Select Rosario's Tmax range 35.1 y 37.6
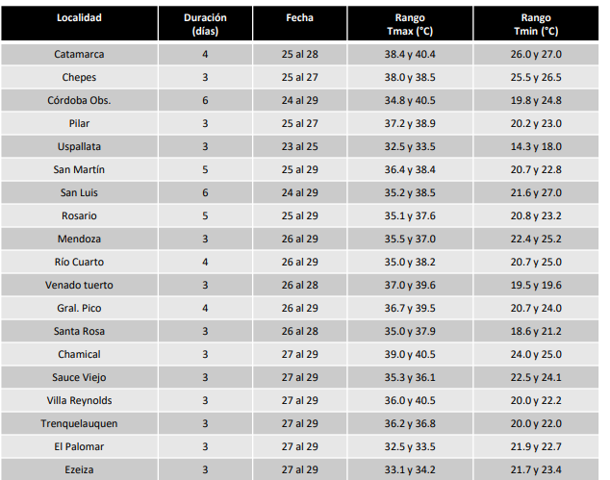 point(410,215)
